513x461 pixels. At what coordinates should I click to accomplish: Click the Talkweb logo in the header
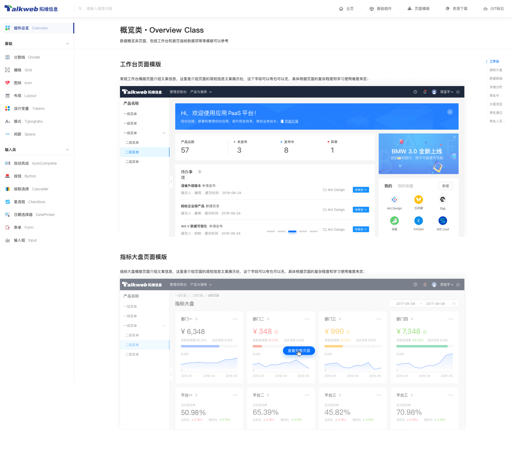31,9
